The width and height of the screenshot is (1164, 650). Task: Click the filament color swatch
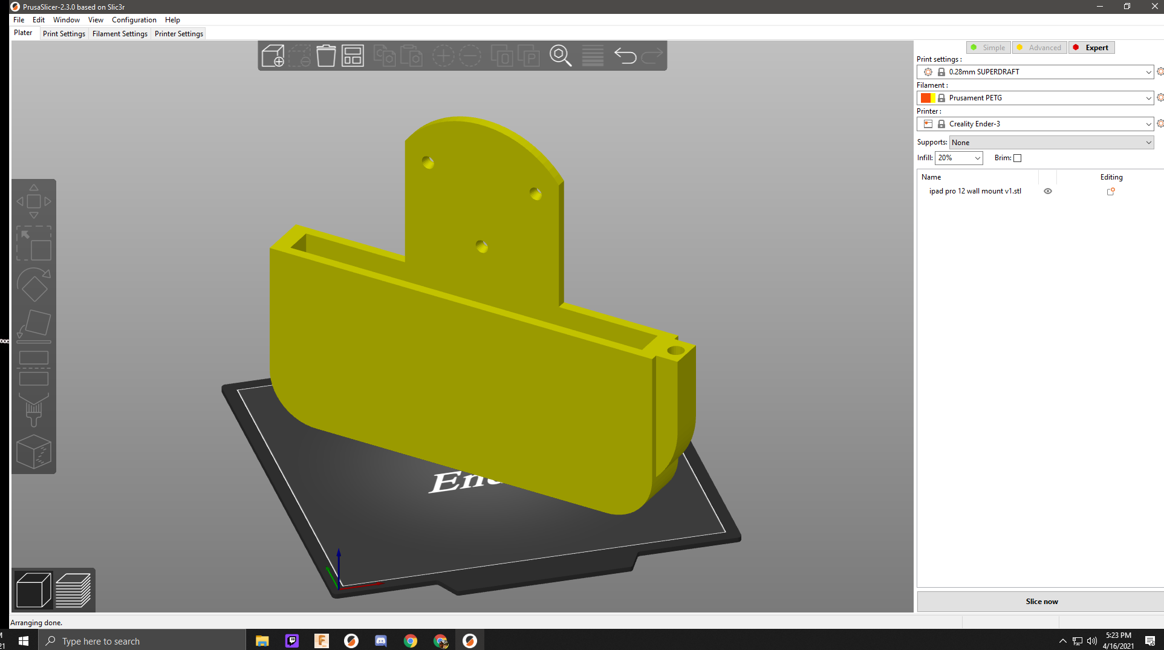pyautogui.click(x=928, y=98)
